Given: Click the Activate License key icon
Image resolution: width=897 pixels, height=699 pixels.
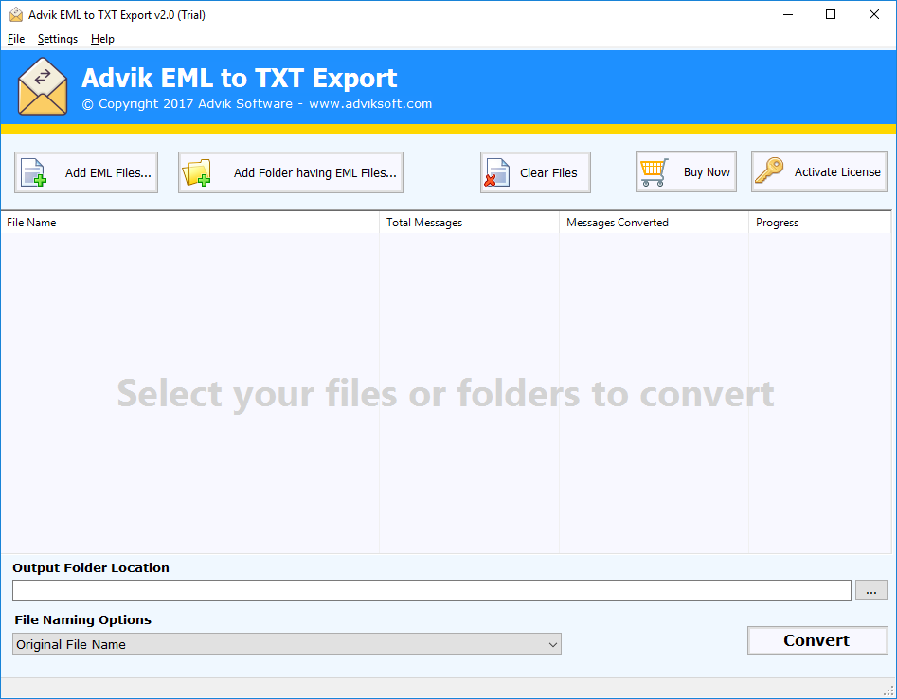Looking at the screenshot, I should (x=769, y=170).
